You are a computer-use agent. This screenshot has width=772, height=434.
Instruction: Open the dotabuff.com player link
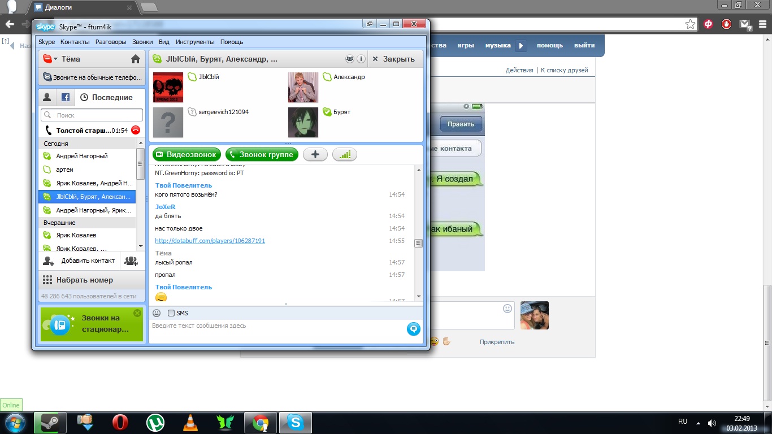210,241
